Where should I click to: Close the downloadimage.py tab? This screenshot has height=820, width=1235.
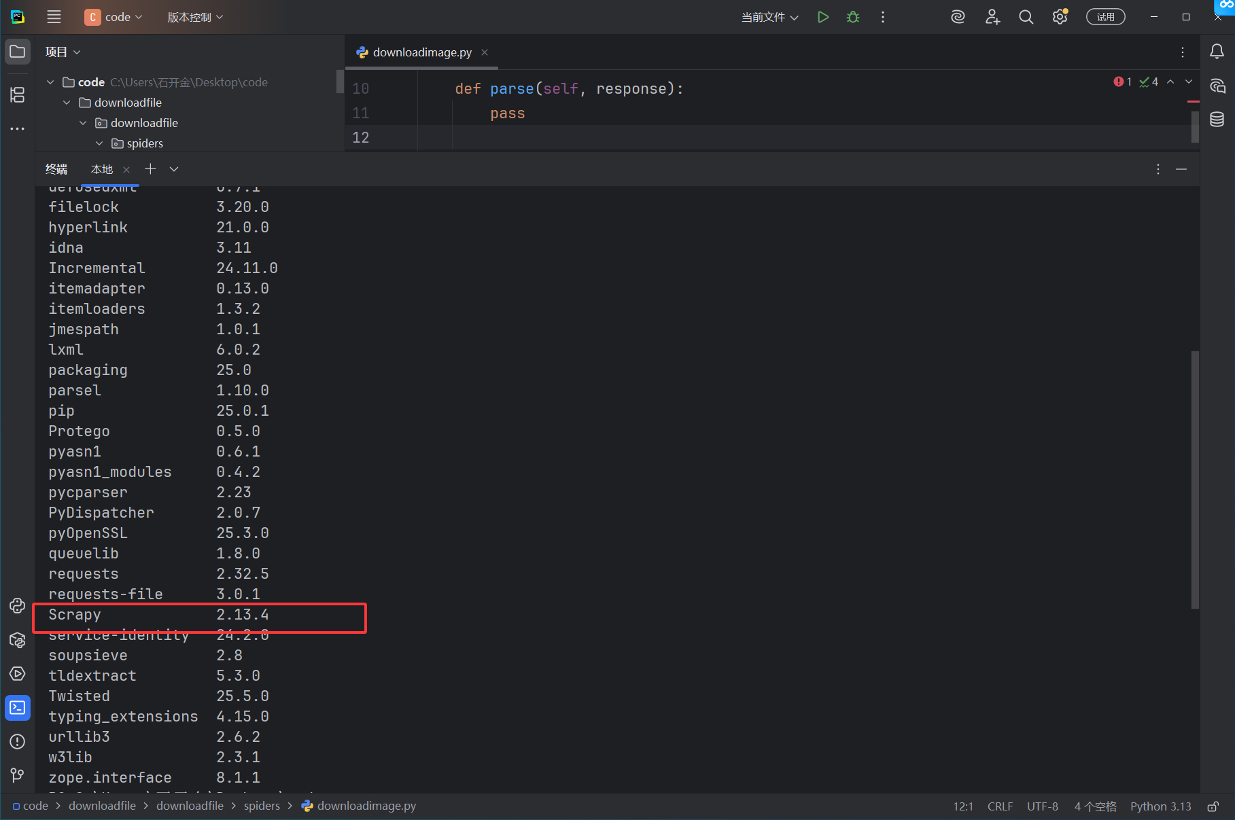coord(485,52)
